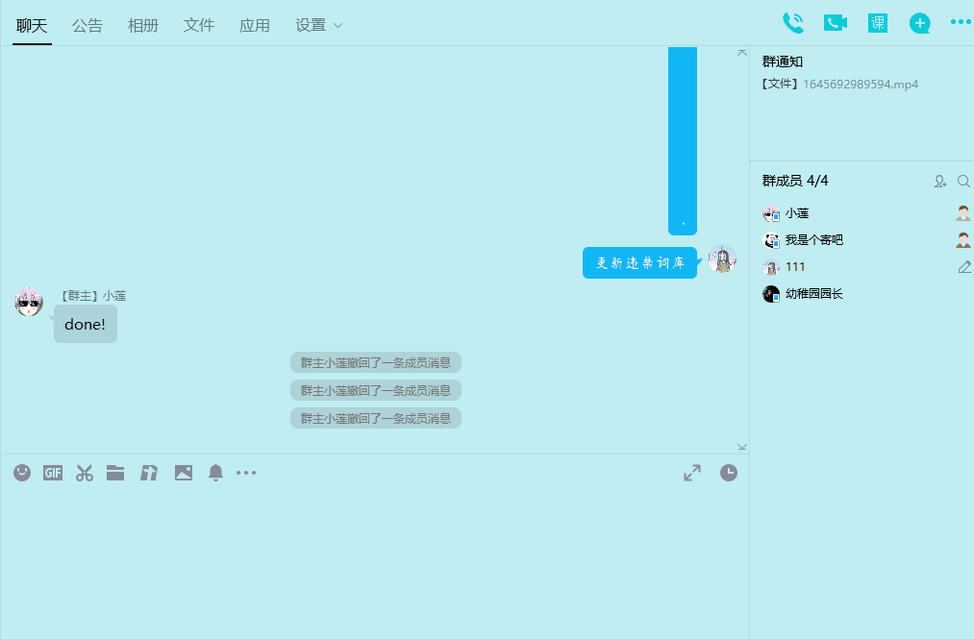Start a group video call
The width and height of the screenshot is (974, 639).
836,23
